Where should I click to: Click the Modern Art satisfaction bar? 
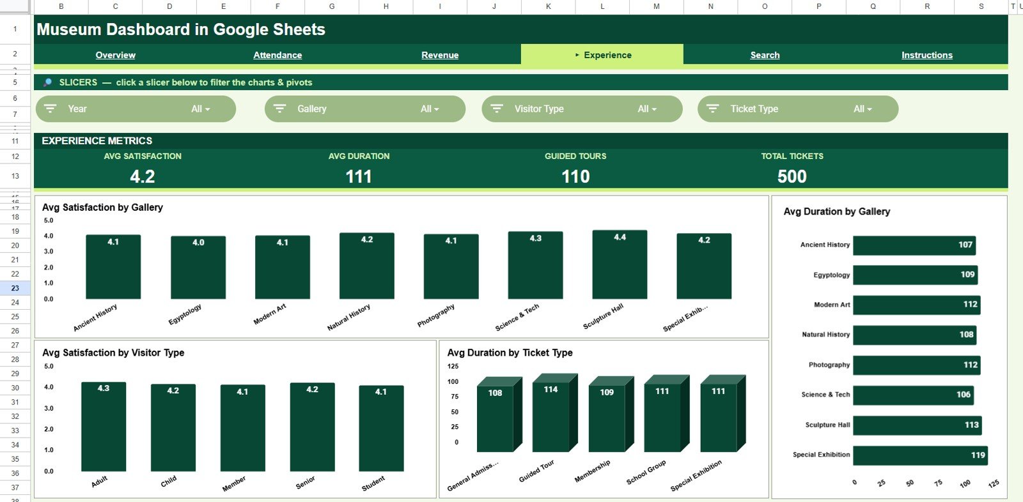click(x=283, y=267)
